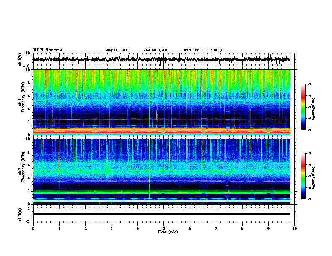This screenshot has width=332, height=256.
Task: Click the "ch.3(V)" axis label
Action: [20, 215]
